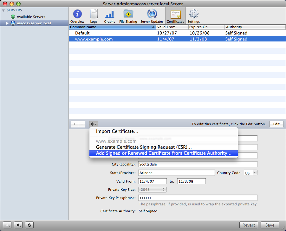The image size is (286, 231).
Task: Click the Revert button
Action: point(249,225)
